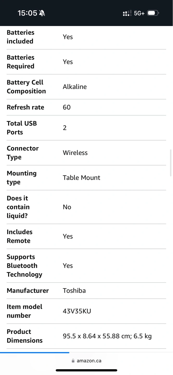Viewport: 173px width, 375px height.
Task: Open the amazon.ca address bar
Action: tap(86, 361)
